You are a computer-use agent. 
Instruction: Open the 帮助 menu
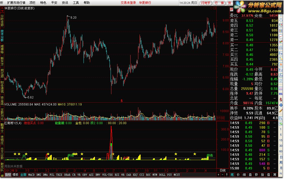87,3
